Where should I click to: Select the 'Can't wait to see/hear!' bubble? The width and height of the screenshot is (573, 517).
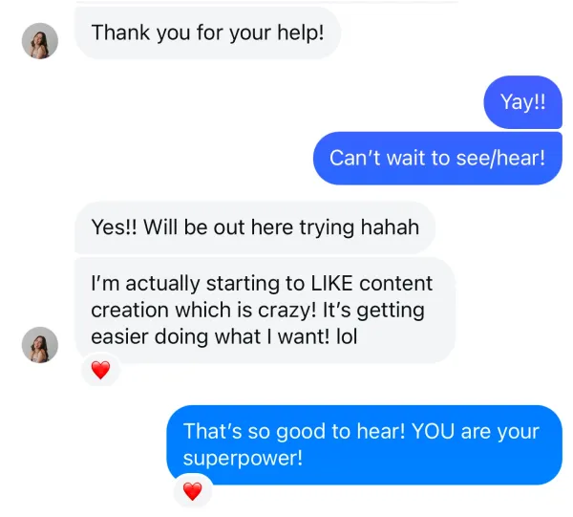(x=437, y=159)
